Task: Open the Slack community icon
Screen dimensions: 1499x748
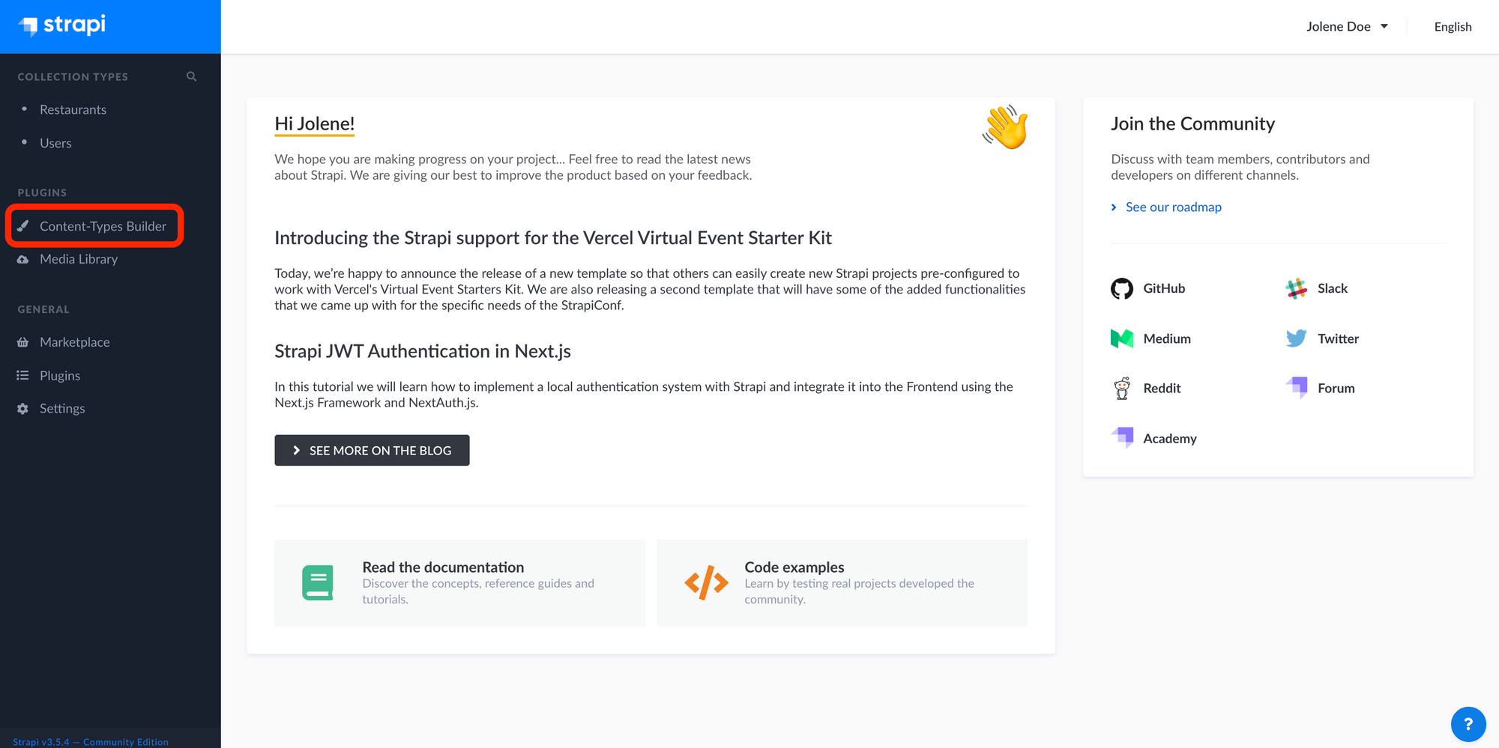Action: point(1296,288)
